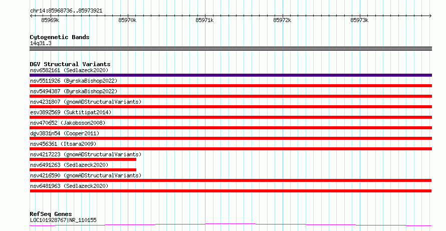
Task: Open variant esv3892569 (Suktitipat2014) label
Action: 71,112
